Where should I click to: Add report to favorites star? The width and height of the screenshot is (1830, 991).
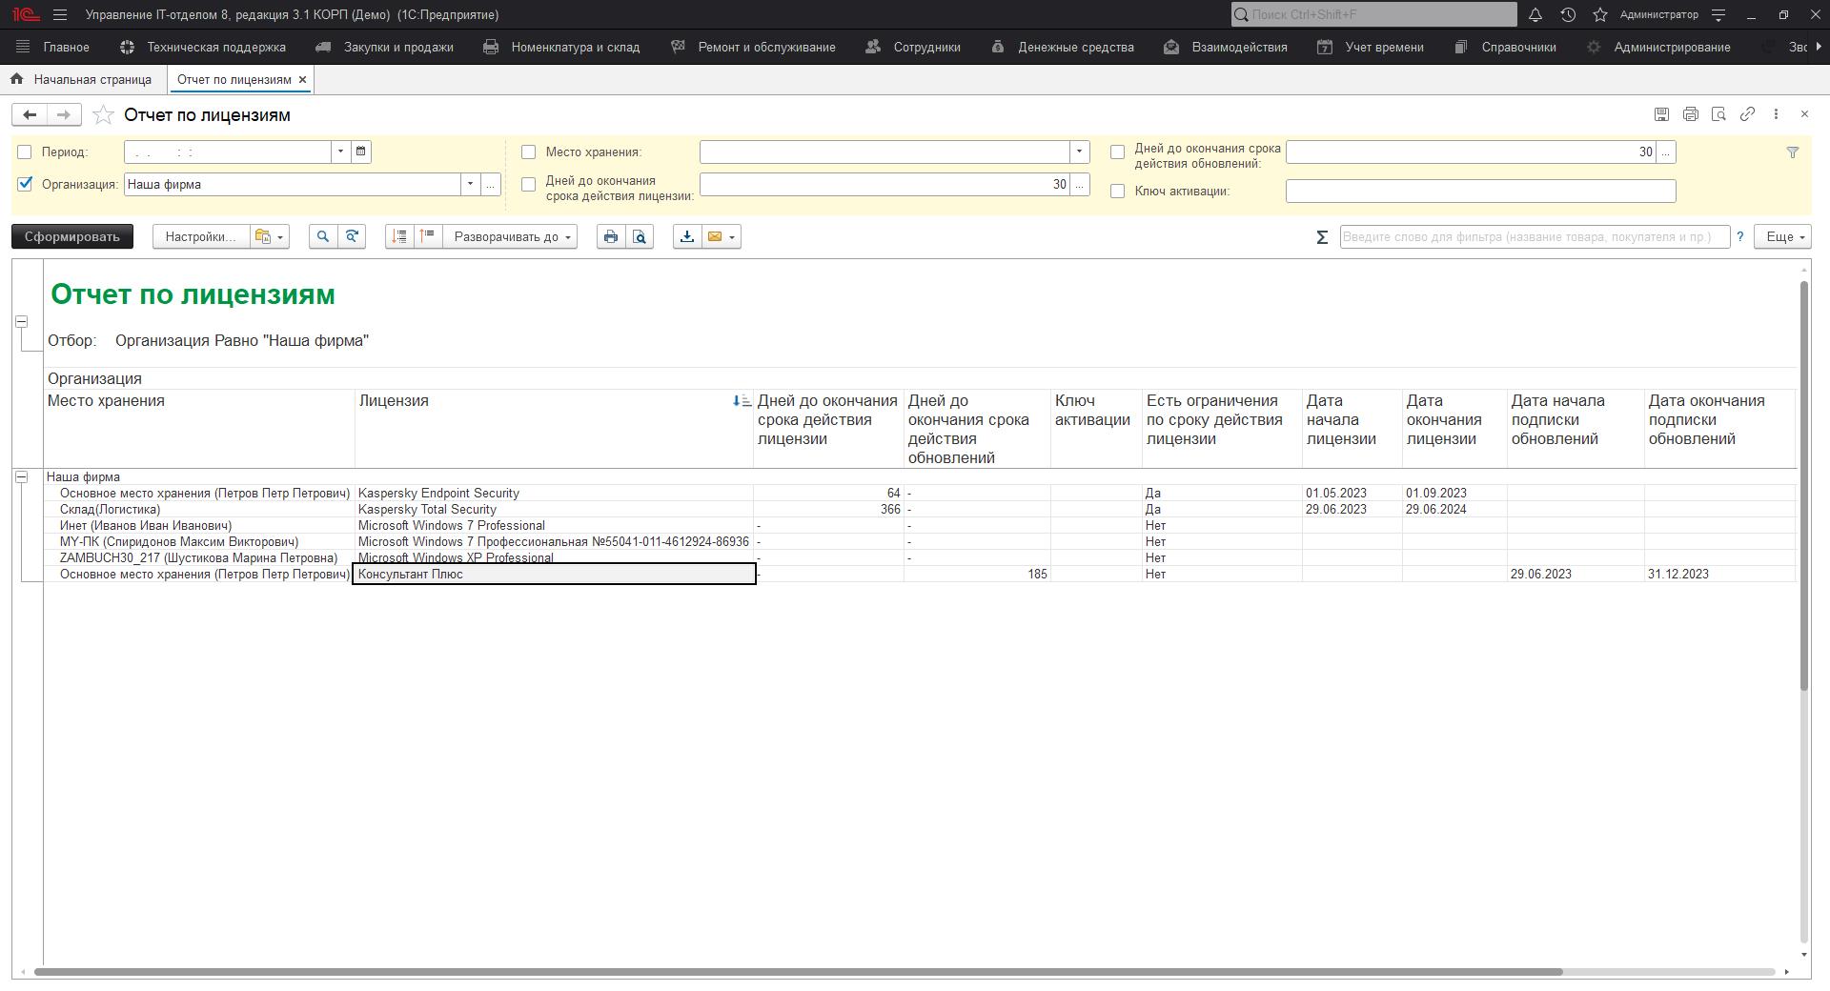(x=103, y=115)
